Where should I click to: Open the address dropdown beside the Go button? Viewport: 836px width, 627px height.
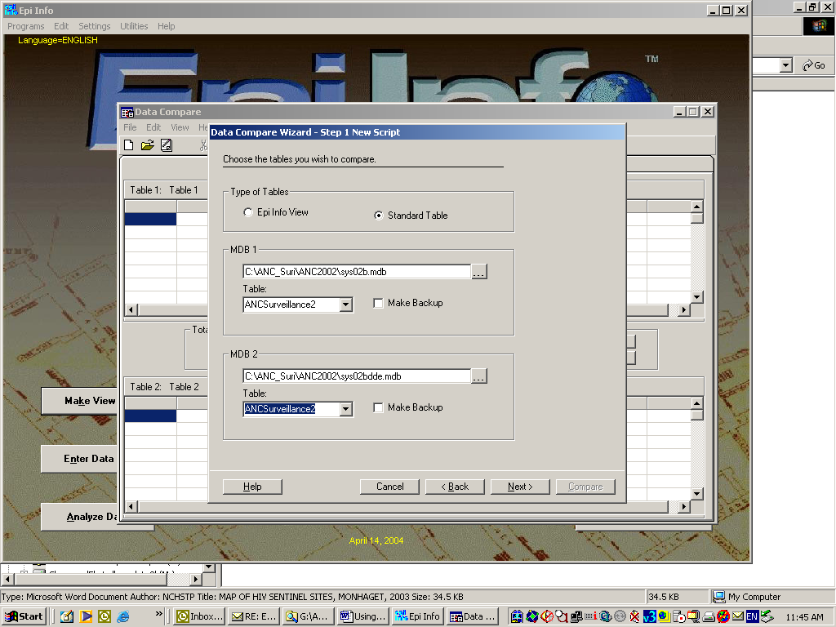point(785,65)
